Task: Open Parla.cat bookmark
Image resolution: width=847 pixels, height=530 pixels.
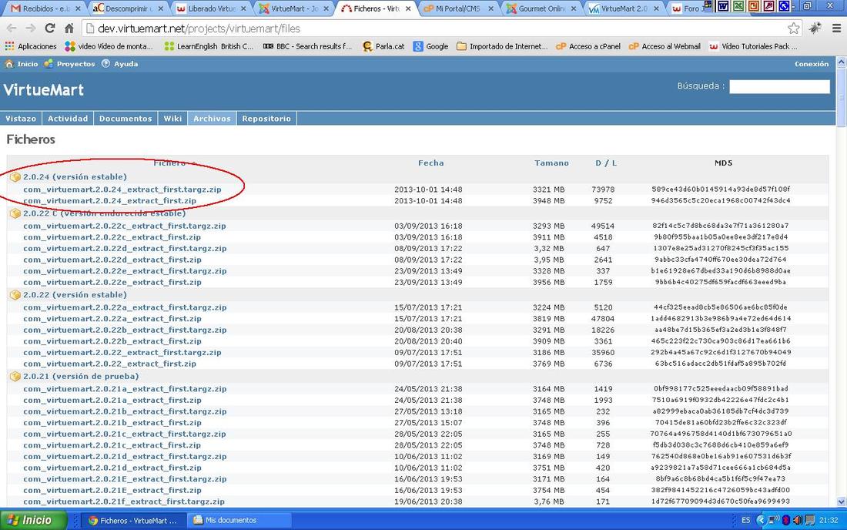Action: pos(383,46)
